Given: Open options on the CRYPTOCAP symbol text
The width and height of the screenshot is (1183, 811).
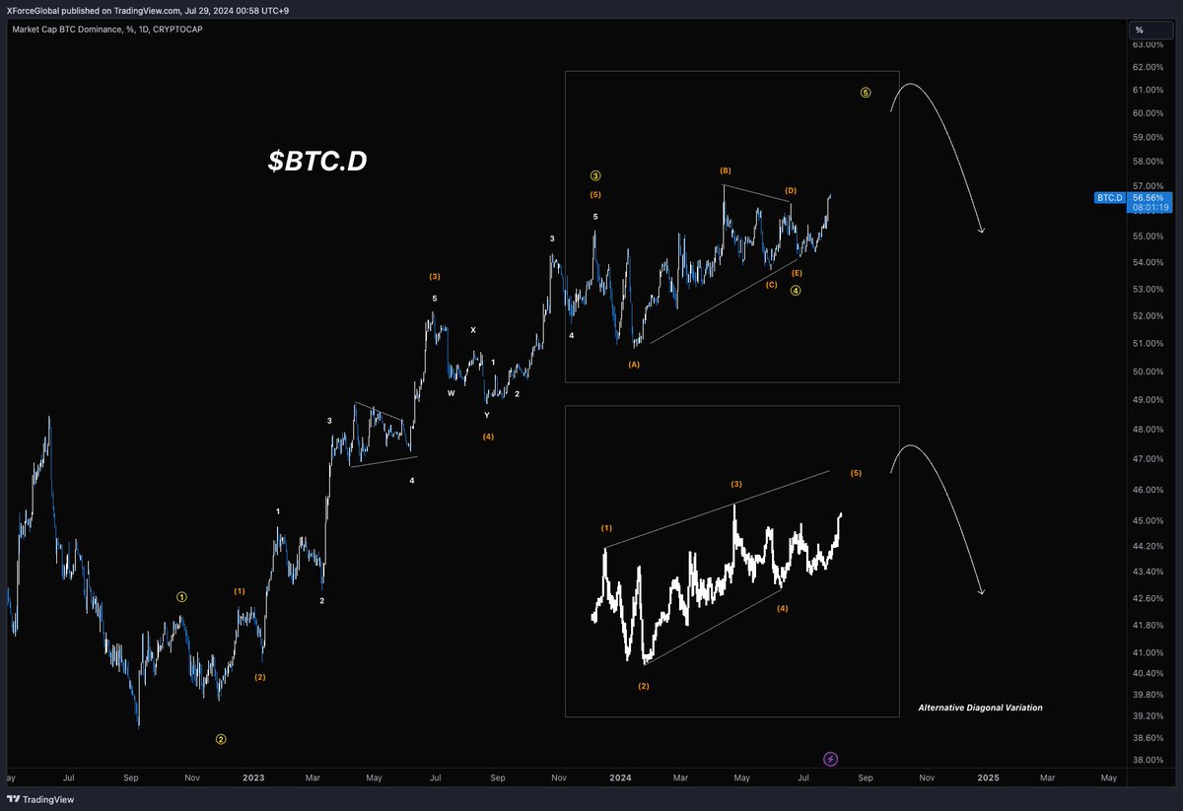Looking at the screenshot, I should (x=181, y=30).
